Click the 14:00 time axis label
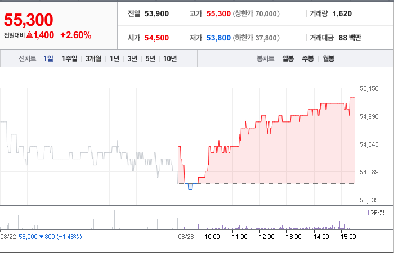The height and width of the screenshot is (253, 394). click(321, 237)
